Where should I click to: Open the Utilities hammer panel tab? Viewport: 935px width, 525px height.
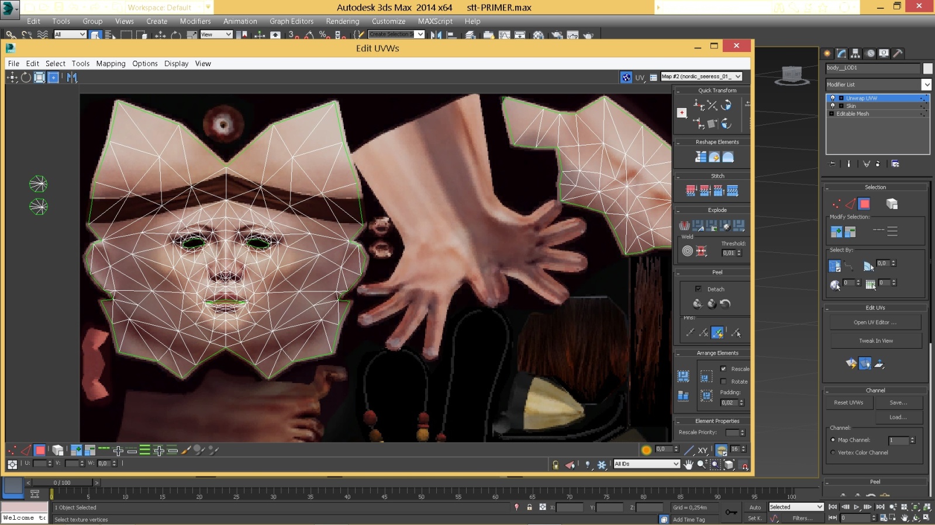pos(898,53)
